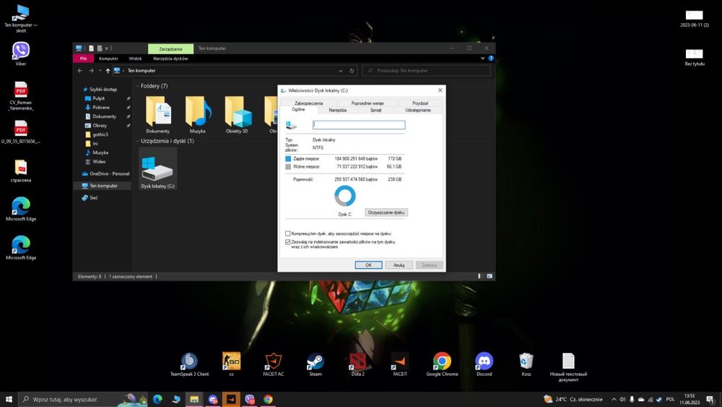Uncheck the allow file indexing checkbox
Screen dimensions: 722x407
(288, 241)
